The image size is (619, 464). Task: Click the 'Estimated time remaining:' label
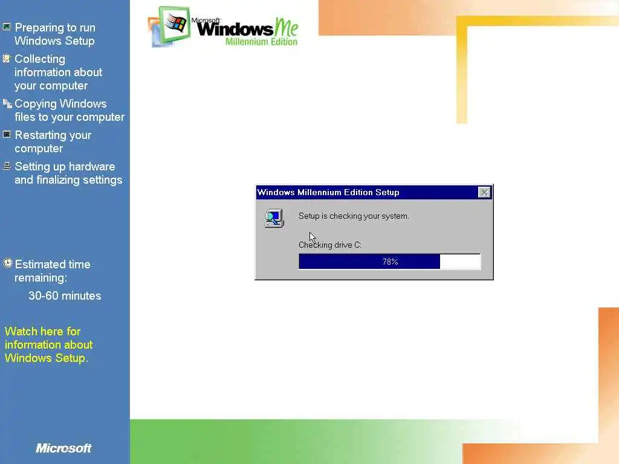point(53,271)
